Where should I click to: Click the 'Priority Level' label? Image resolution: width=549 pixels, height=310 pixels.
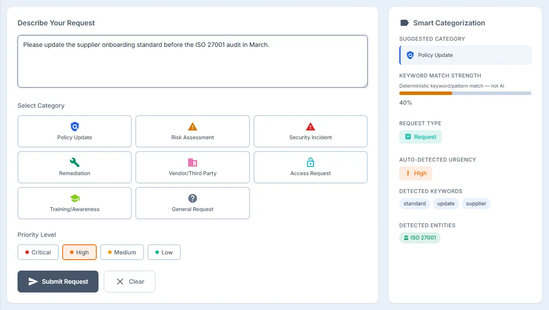[x=37, y=235]
